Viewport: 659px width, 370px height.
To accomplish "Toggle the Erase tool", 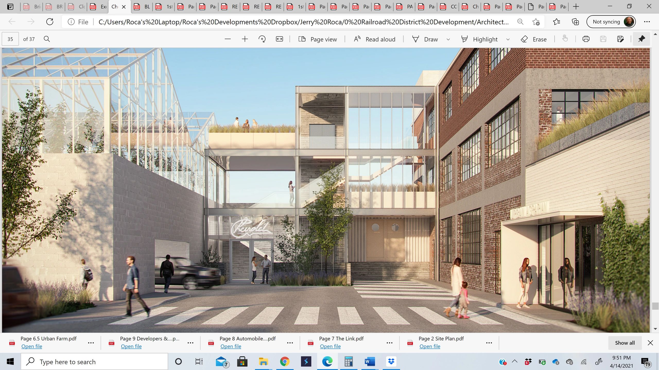I will (x=533, y=39).
